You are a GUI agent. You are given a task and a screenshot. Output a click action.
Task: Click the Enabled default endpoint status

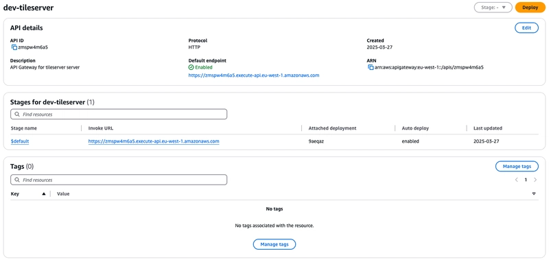(x=200, y=67)
